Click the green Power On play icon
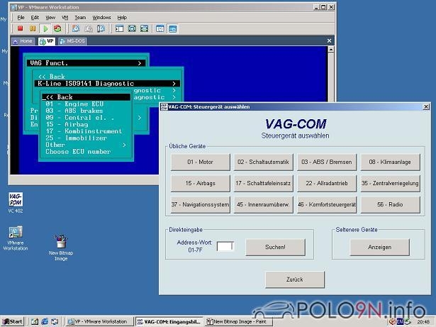The height and width of the screenshot is (327, 436). point(45,28)
